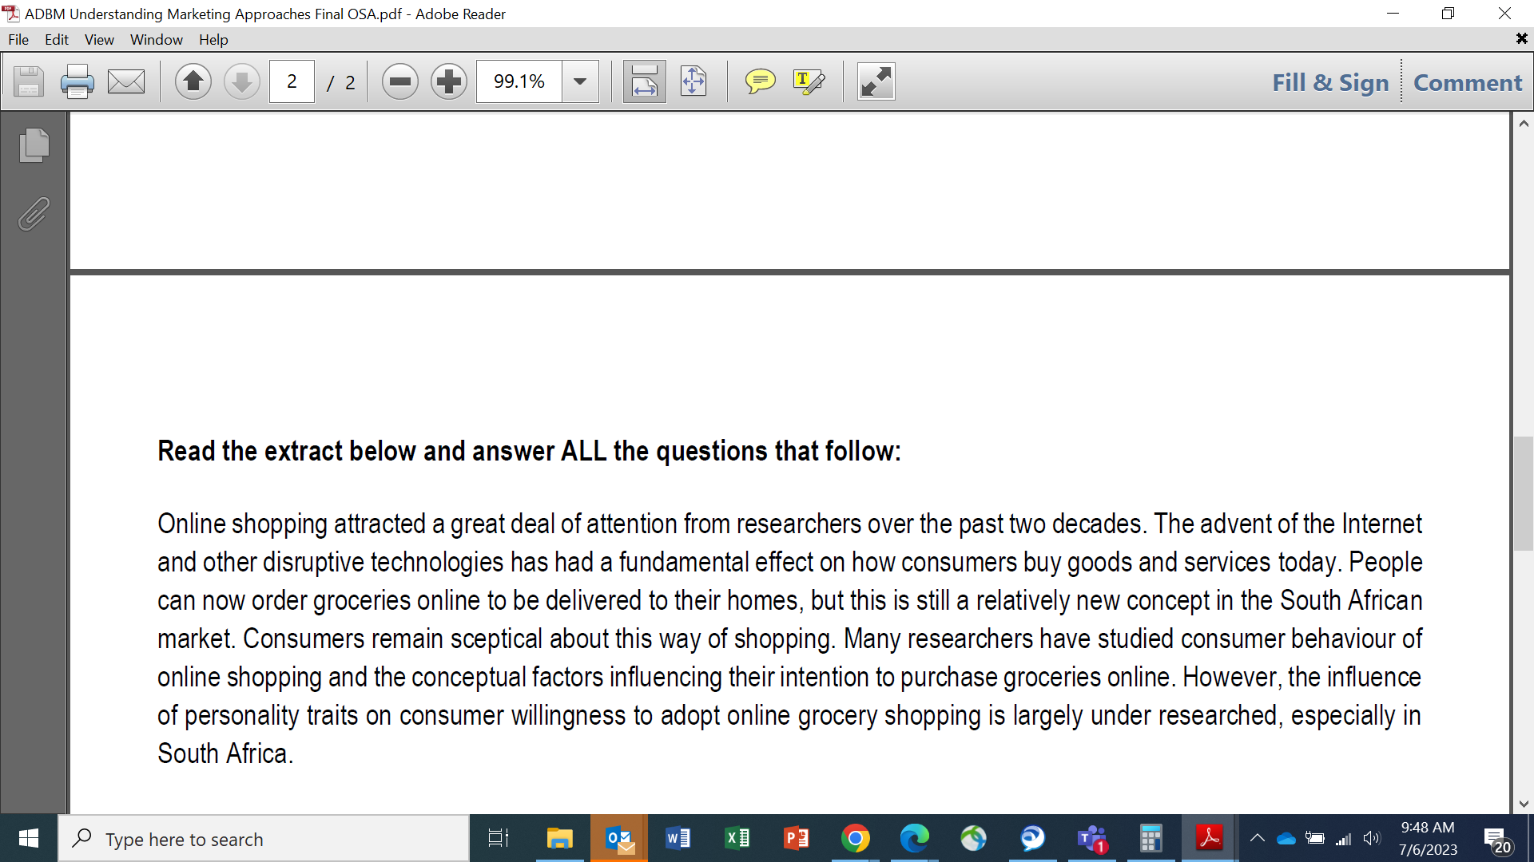Open the blue chat bubble taskbar app

coord(1032,838)
